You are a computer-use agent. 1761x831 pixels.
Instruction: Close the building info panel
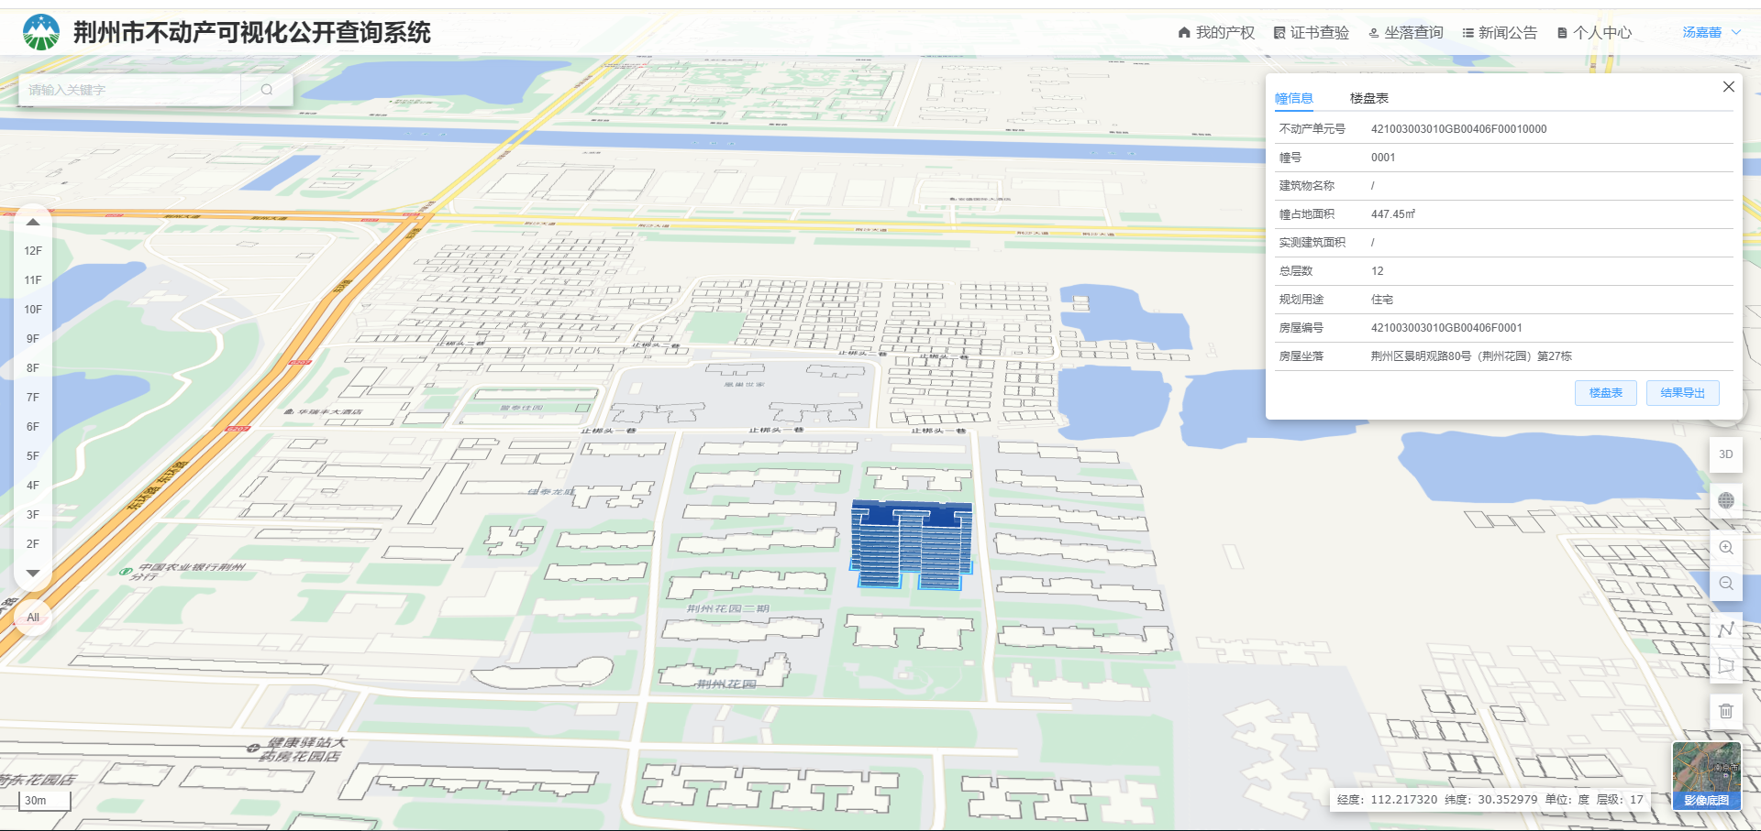pos(1728,87)
